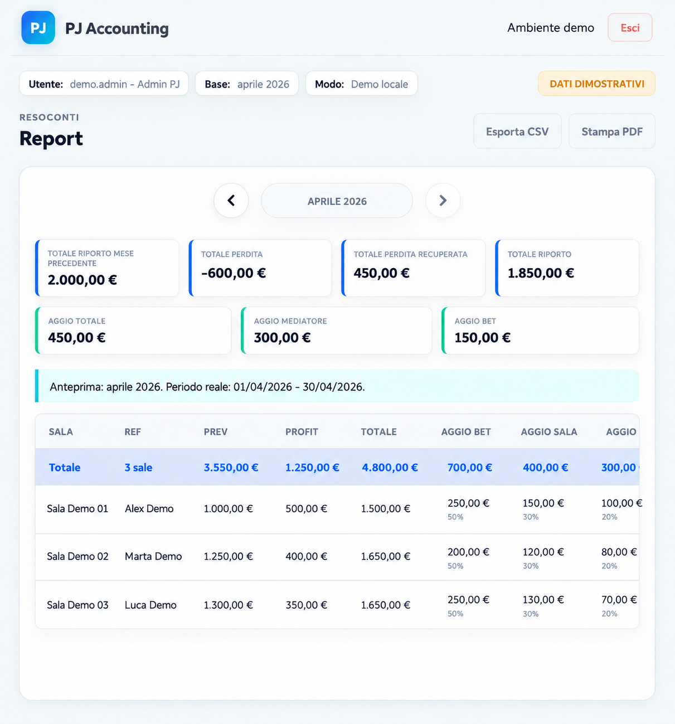Click the Base aprile 2026 chip
Viewport: 675px width, 724px height.
point(247,84)
